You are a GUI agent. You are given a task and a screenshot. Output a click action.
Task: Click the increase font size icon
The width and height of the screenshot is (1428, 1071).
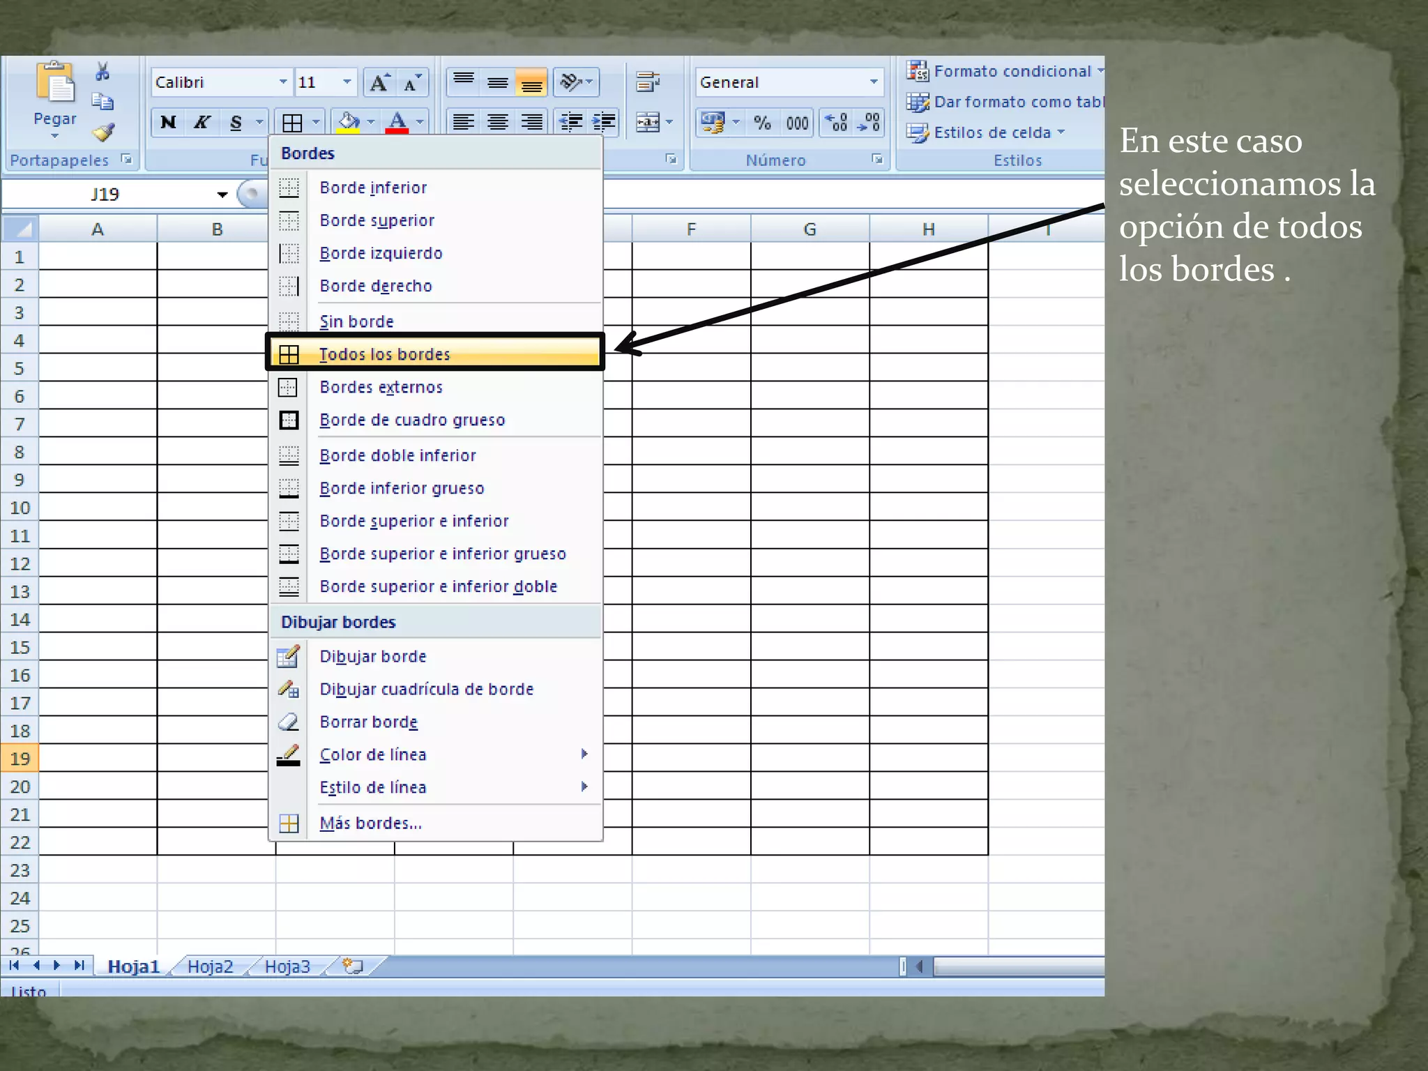click(x=379, y=83)
